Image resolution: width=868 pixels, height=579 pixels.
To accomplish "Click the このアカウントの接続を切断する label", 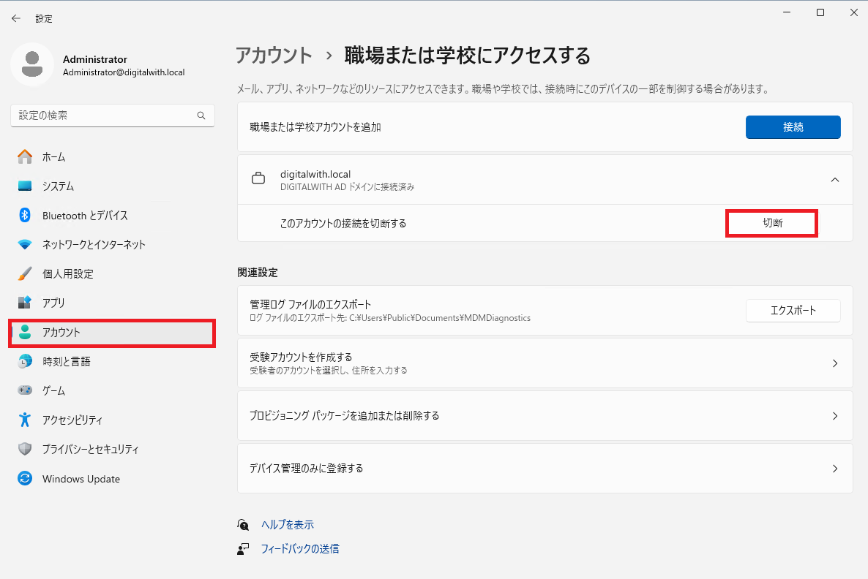I will pos(343,224).
